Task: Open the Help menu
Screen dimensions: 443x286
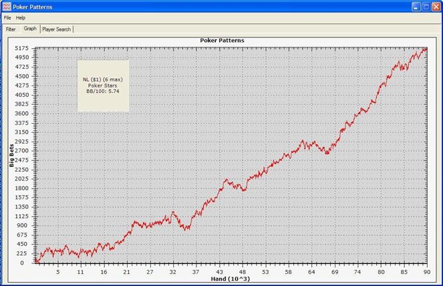Action: (x=21, y=18)
